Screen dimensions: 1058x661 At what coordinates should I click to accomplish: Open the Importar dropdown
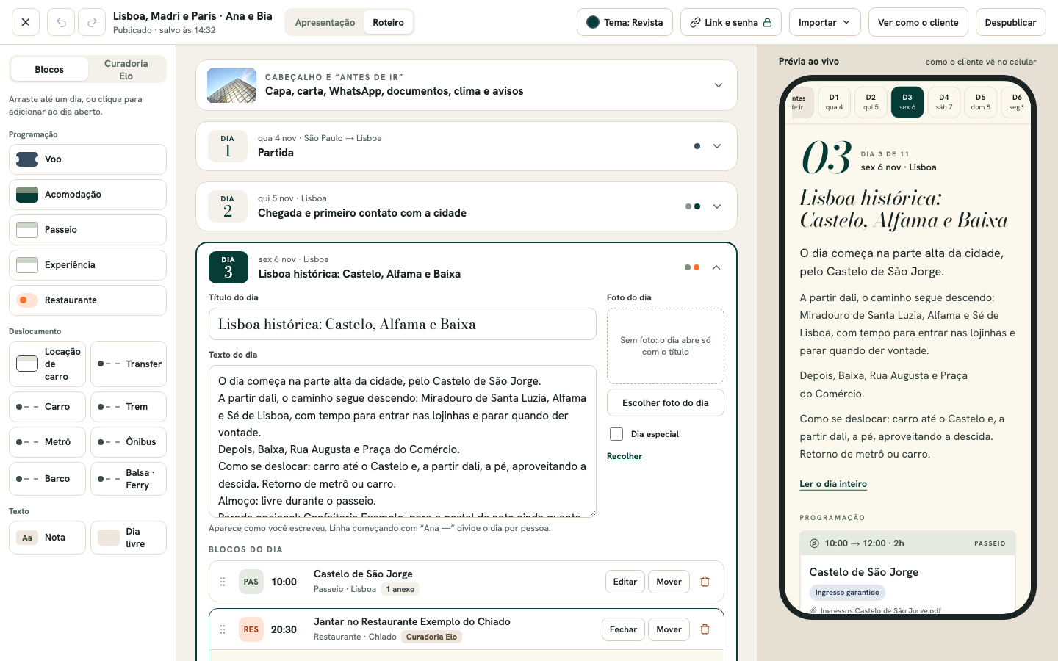(x=824, y=22)
